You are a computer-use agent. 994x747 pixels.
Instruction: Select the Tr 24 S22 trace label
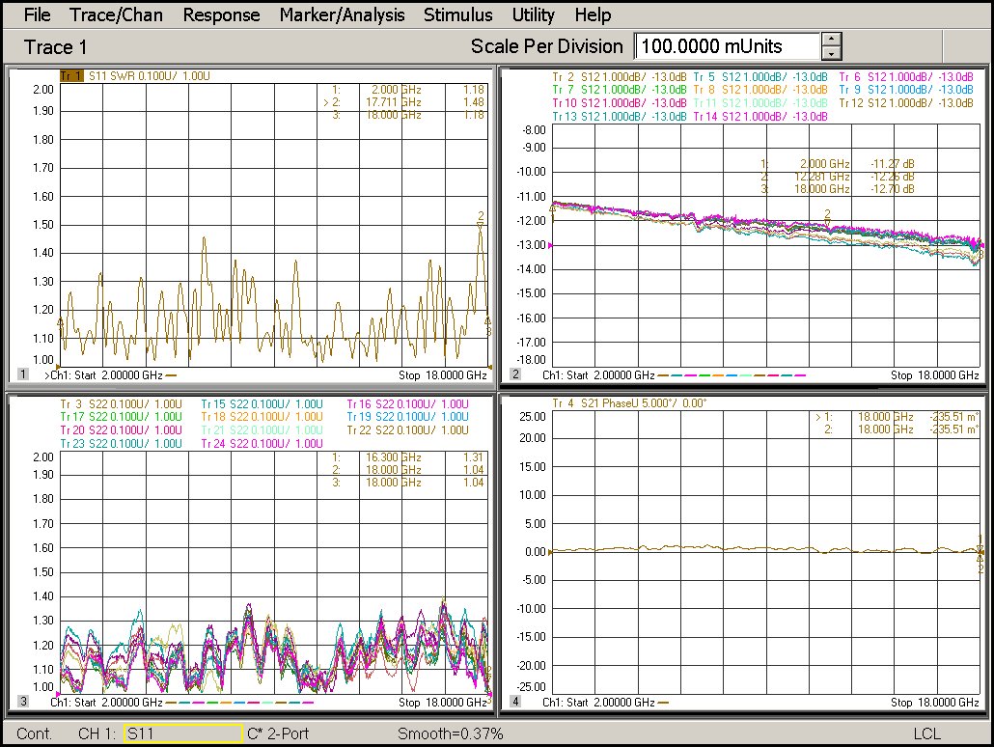262,444
